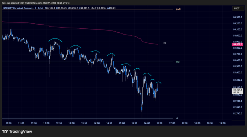247x137 pixels.
Task: Click the 84,300.0 price axis label
Action: click(238, 17)
